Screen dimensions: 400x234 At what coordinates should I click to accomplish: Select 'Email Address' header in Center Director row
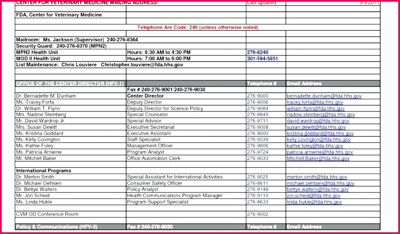[333, 84]
